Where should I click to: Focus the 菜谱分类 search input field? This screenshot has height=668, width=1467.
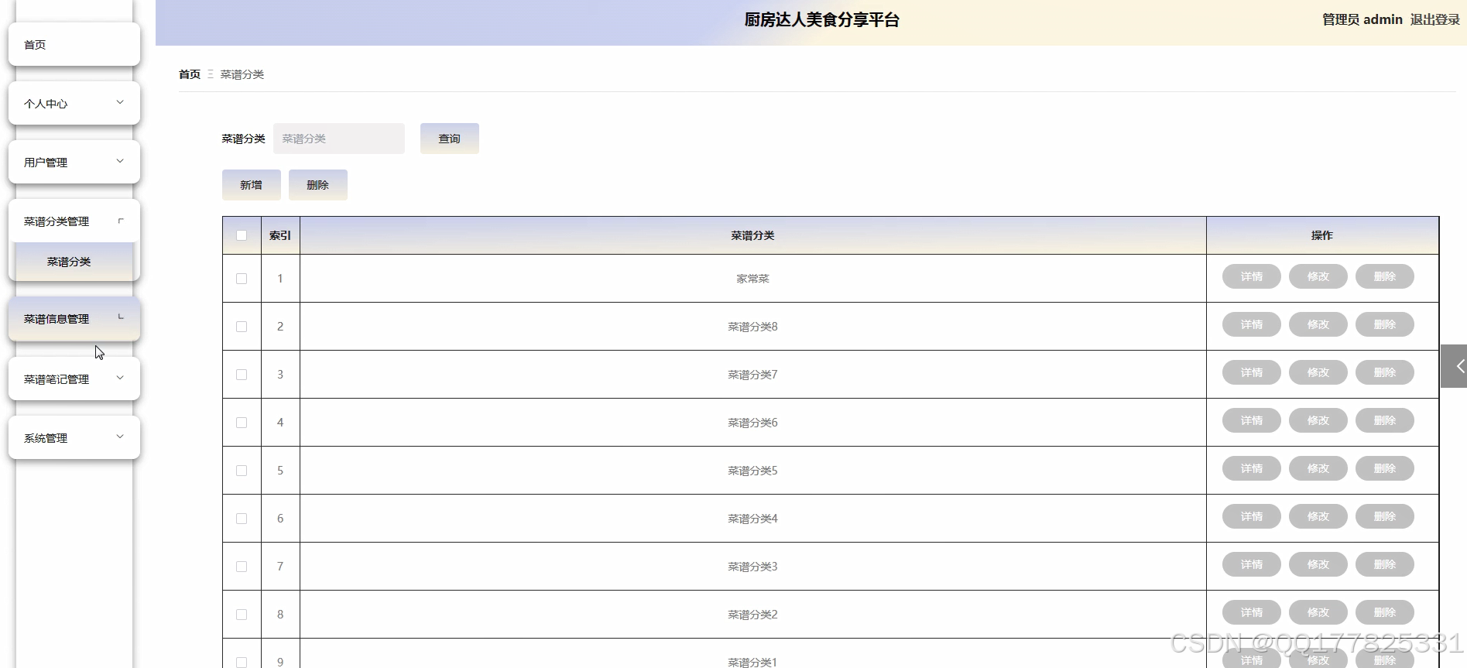(x=339, y=139)
